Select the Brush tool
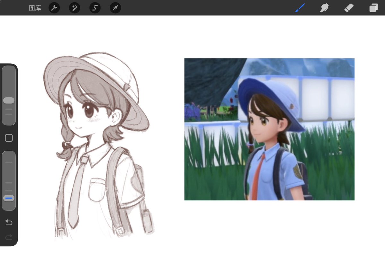This screenshot has height=268, width=385. (300, 8)
